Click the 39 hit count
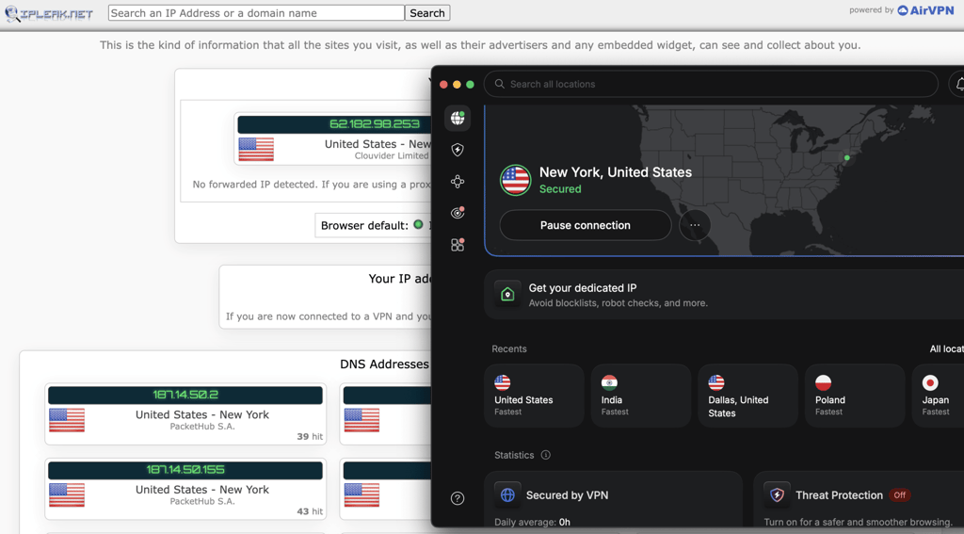The height and width of the screenshot is (534, 964). coord(310,436)
